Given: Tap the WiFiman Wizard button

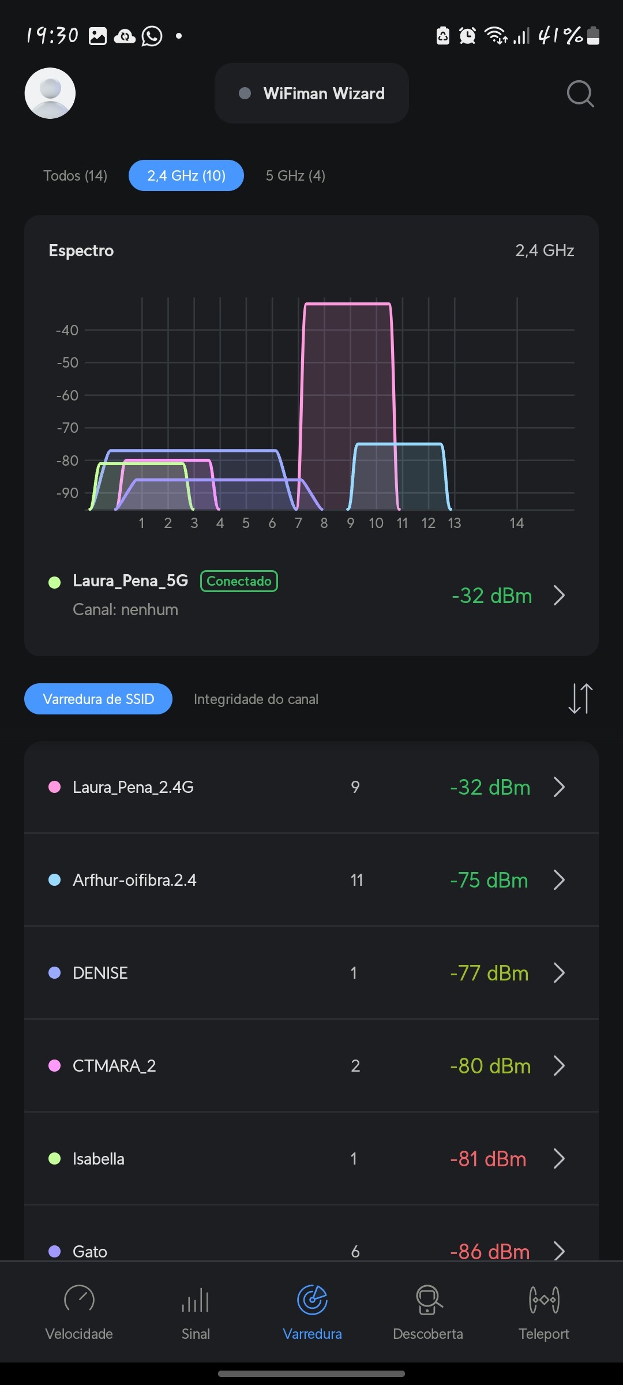Looking at the screenshot, I should point(312,93).
